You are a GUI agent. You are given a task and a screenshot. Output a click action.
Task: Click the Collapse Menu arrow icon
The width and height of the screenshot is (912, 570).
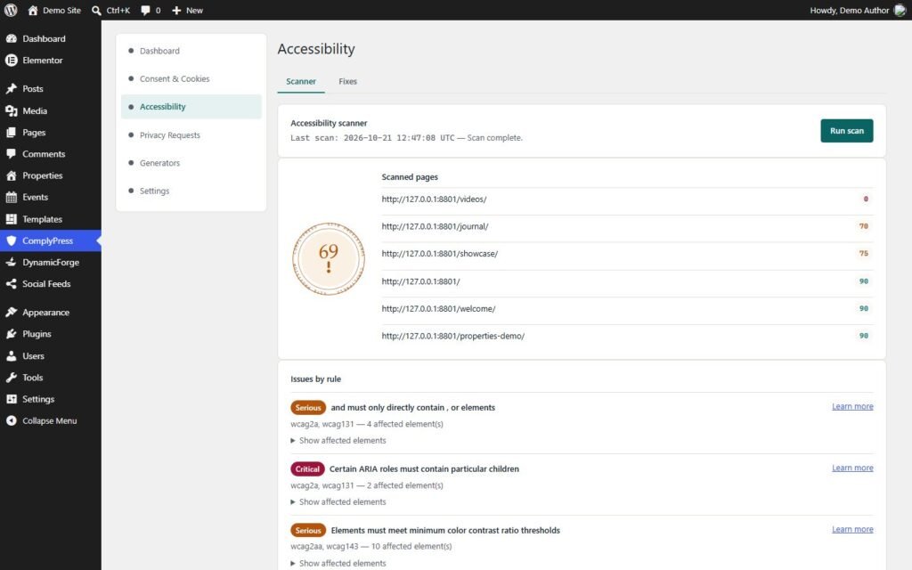pyautogui.click(x=11, y=420)
